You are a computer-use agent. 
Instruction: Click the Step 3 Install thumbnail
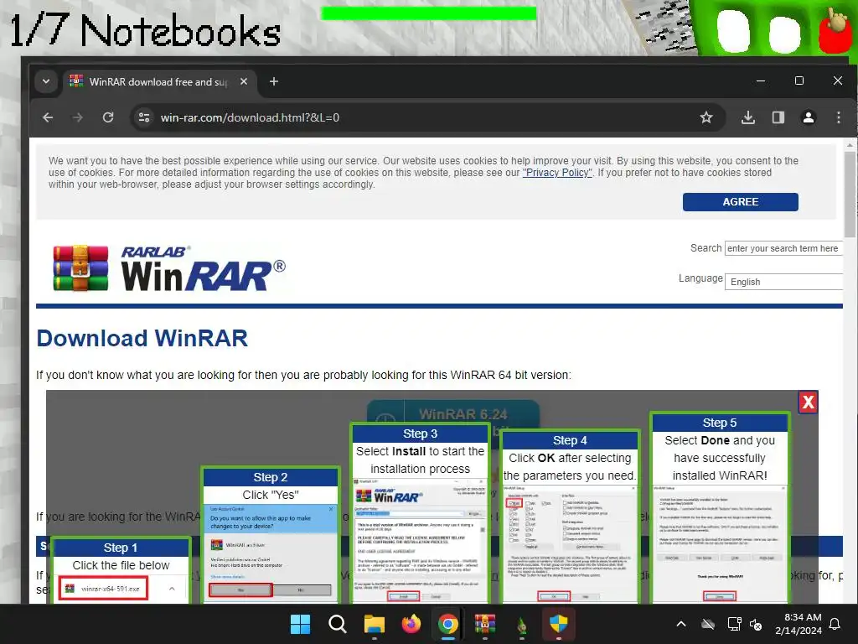[x=421, y=513]
